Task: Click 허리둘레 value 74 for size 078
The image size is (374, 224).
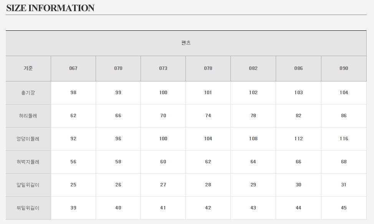Action: click(x=208, y=116)
